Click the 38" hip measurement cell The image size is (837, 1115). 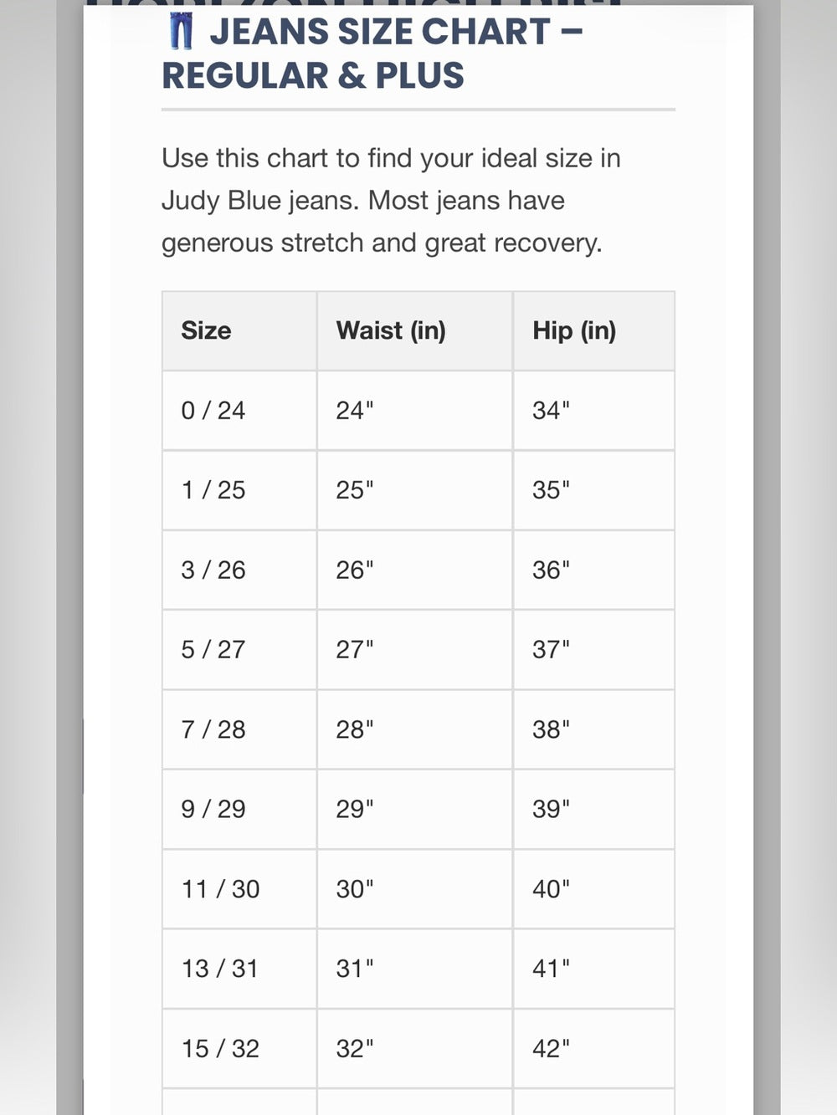click(593, 729)
